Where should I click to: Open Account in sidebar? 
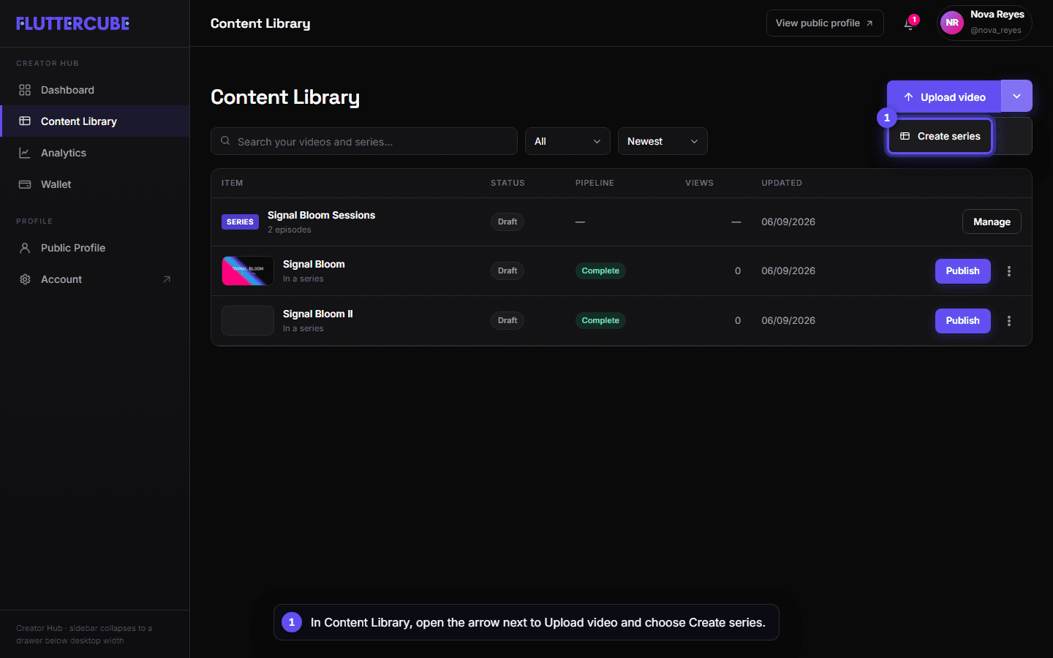(x=95, y=279)
